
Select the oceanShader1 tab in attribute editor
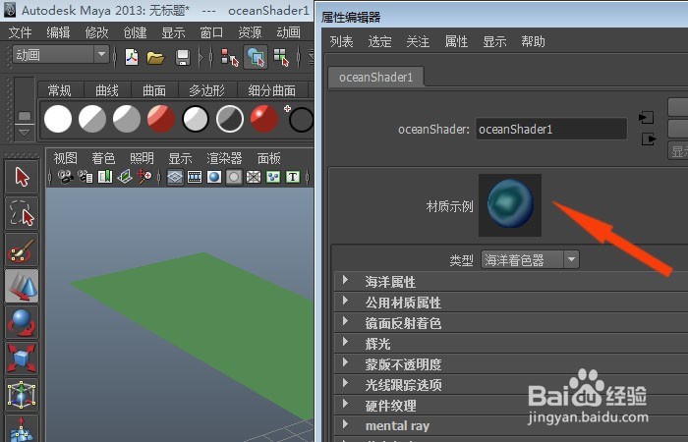tap(376, 78)
